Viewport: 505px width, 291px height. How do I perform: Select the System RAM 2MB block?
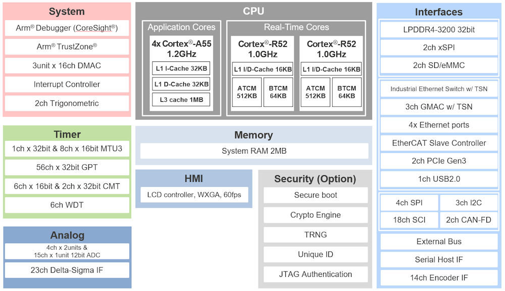(x=254, y=151)
